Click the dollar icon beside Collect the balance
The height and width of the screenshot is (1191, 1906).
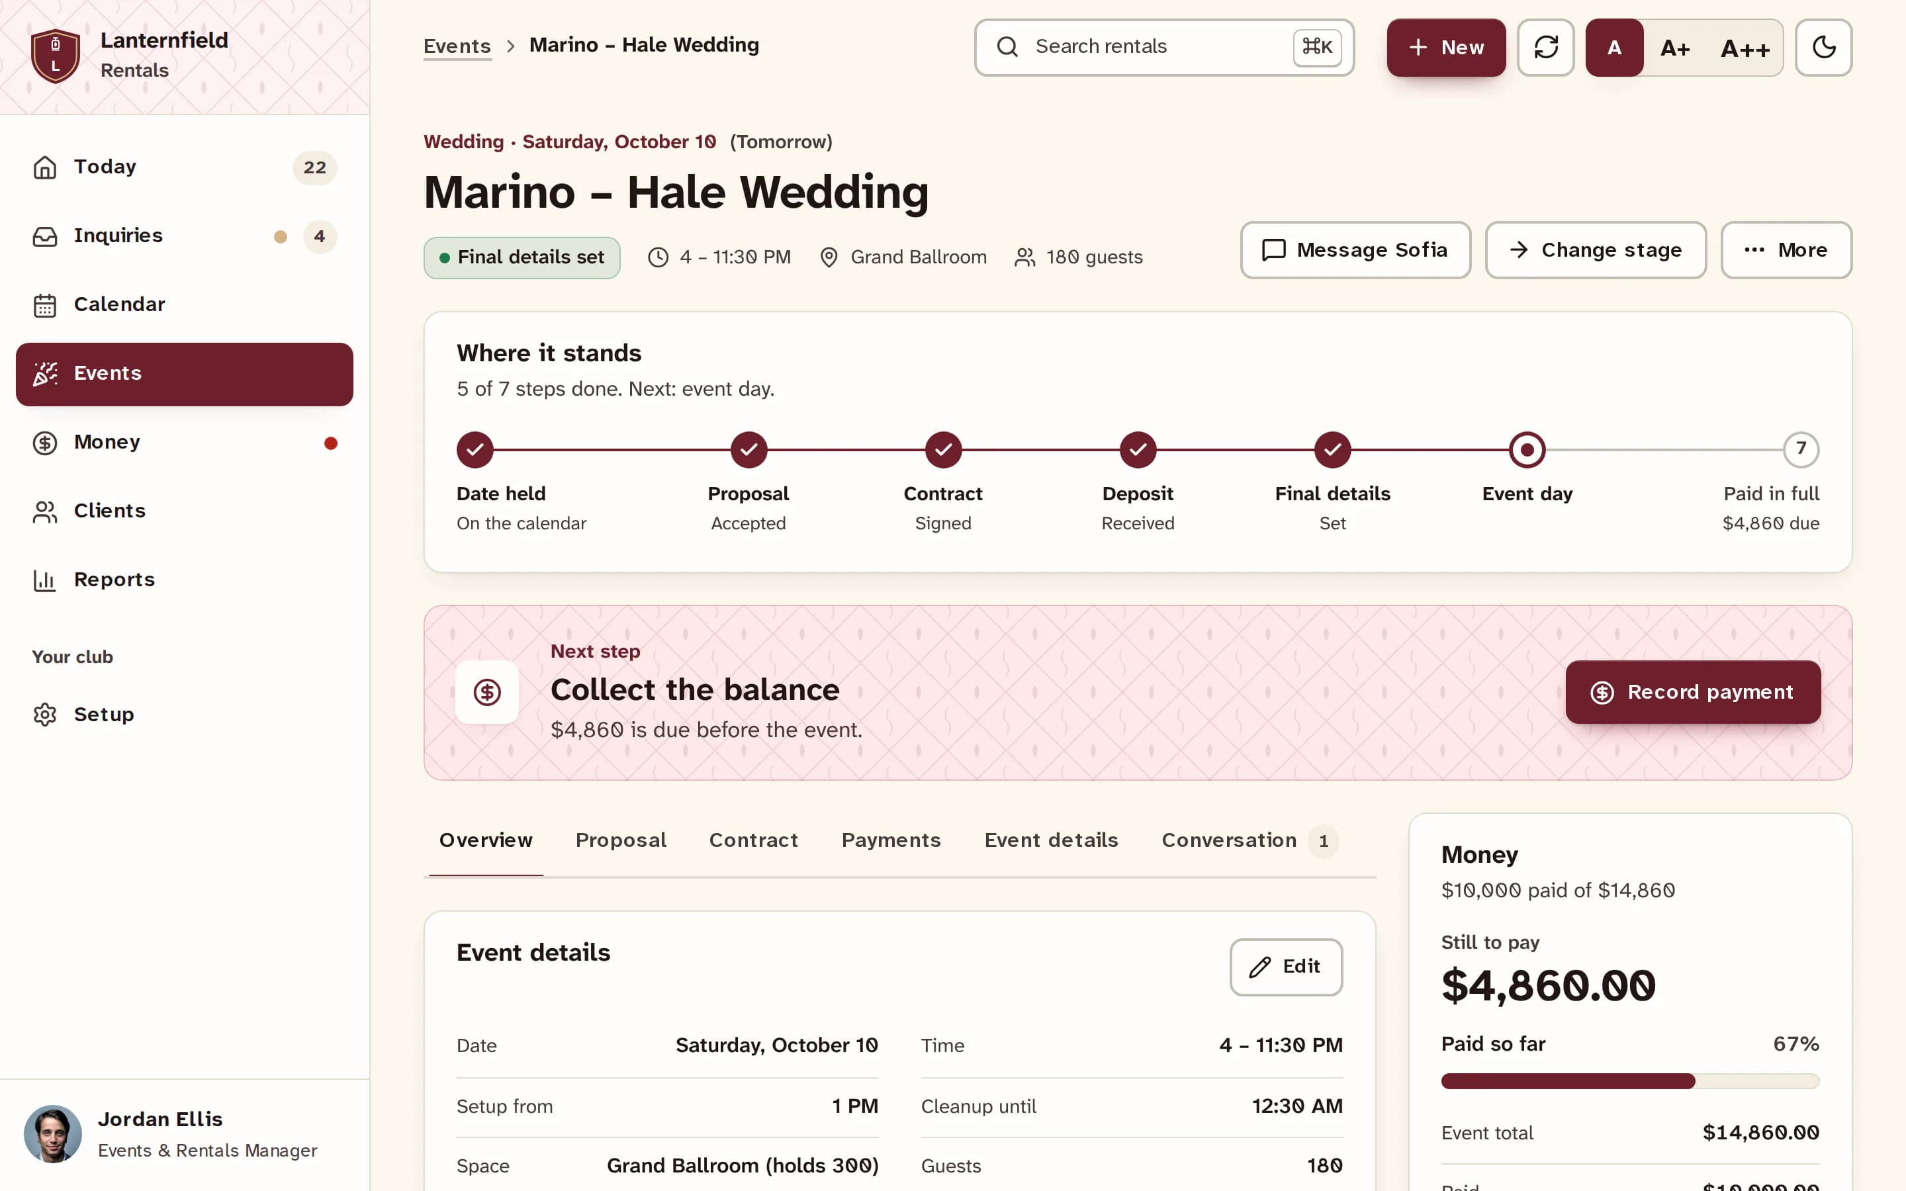pos(486,692)
